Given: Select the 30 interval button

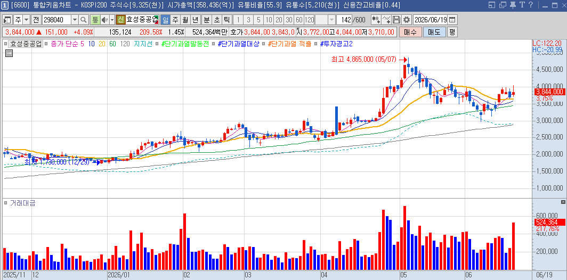Looking at the screenshot, I should [x=289, y=20].
